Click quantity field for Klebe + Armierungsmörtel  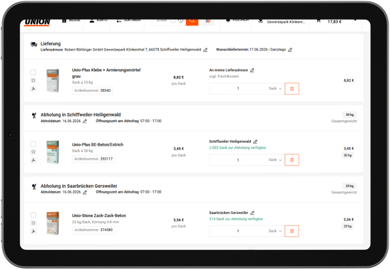pos(238,88)
